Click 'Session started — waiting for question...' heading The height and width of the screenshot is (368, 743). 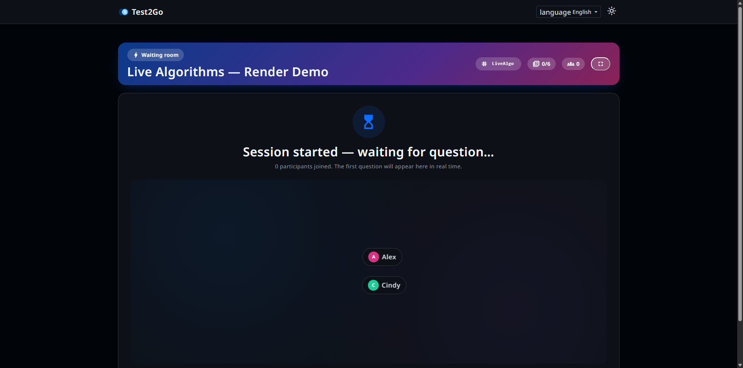click(x=368, y=152)
